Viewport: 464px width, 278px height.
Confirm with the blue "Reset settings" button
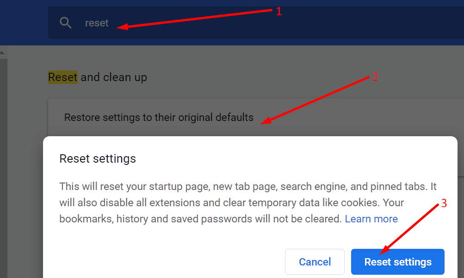point(398,262)
